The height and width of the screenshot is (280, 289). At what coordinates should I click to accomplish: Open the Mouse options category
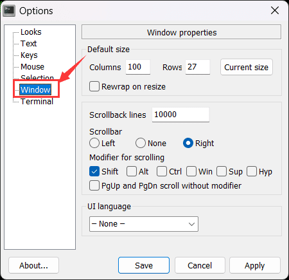coord(32,67)
